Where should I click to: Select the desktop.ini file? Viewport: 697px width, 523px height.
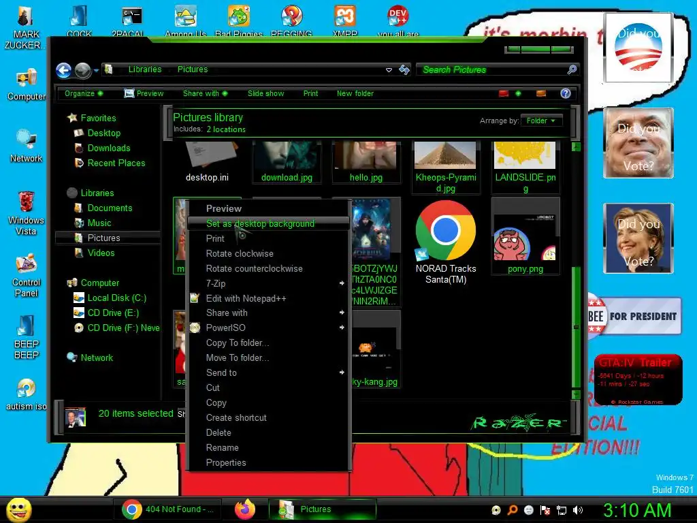[207, 162]
